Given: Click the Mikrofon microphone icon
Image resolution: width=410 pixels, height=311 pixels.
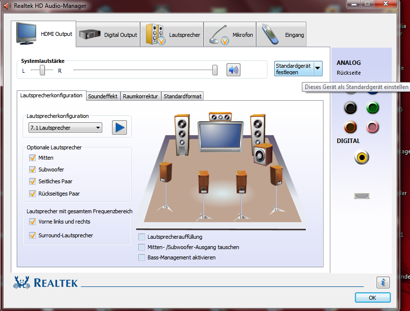Looking at the screenshot, I should coord(219,35).
